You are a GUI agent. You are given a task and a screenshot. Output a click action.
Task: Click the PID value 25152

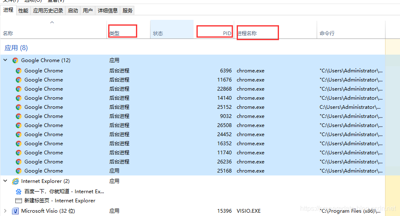(225, 107)
